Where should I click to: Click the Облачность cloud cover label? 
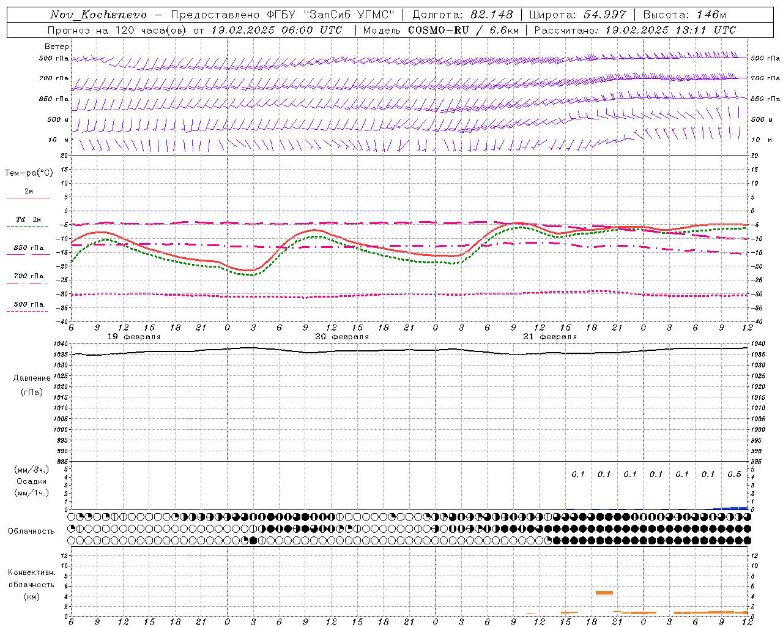(x=31, y=531)
